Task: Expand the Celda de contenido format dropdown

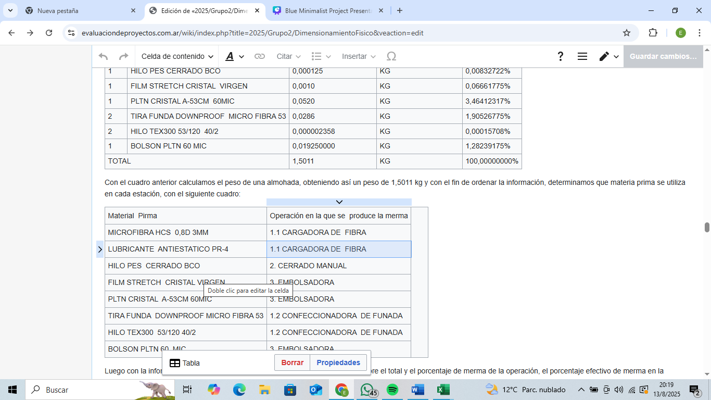Action: click(177, 56)
